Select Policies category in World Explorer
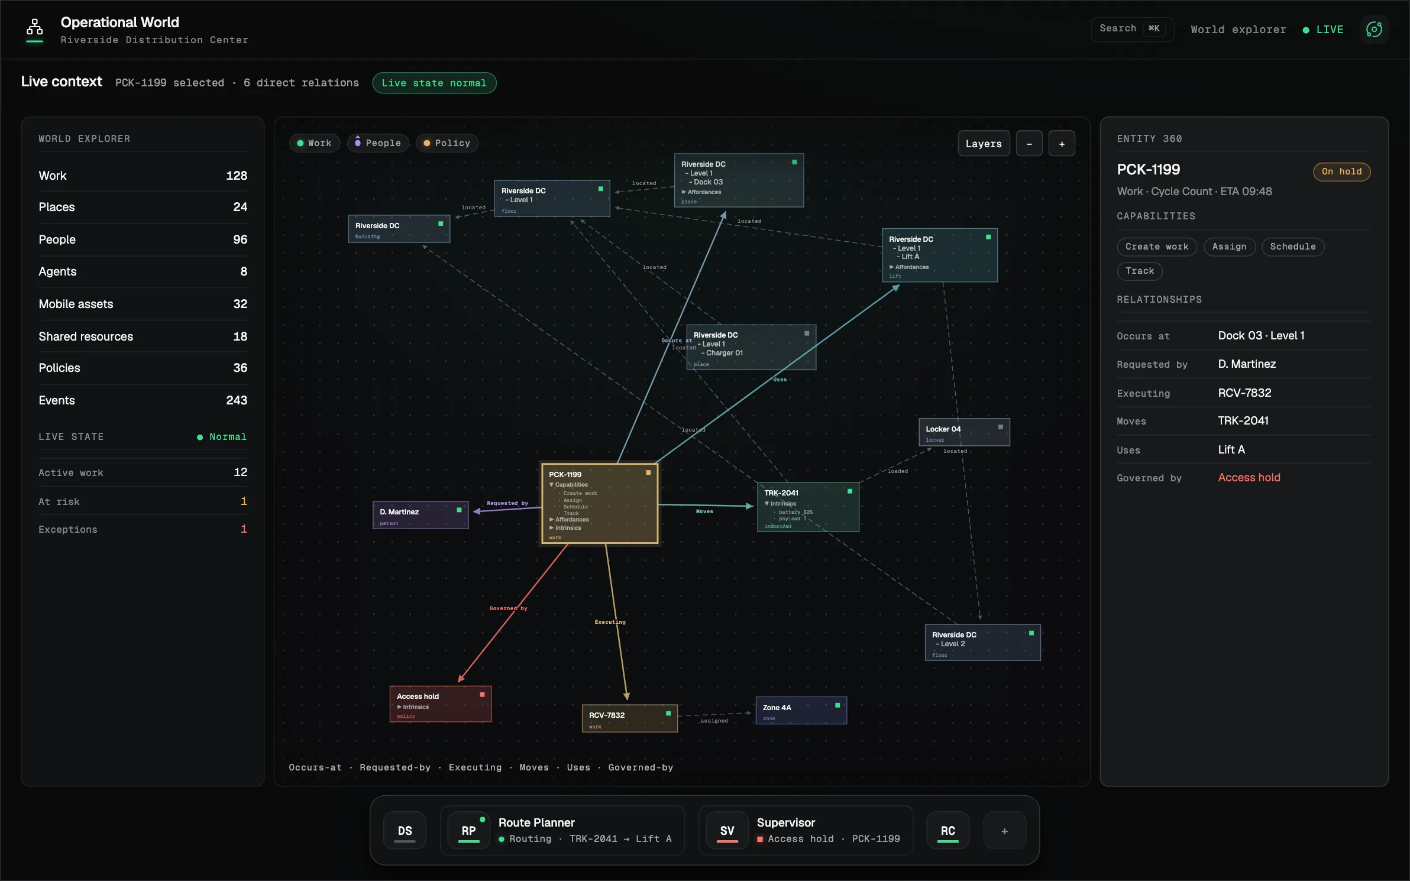The width and height of the screenshot is (1410, 881). (x=143, y=368)
